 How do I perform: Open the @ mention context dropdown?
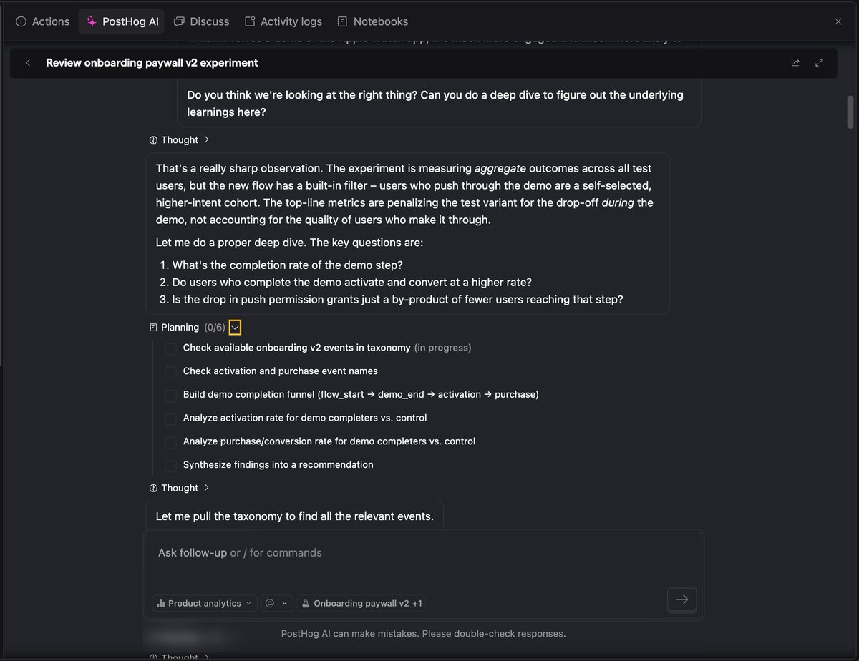pyautogui.click(x=277, y=603)
